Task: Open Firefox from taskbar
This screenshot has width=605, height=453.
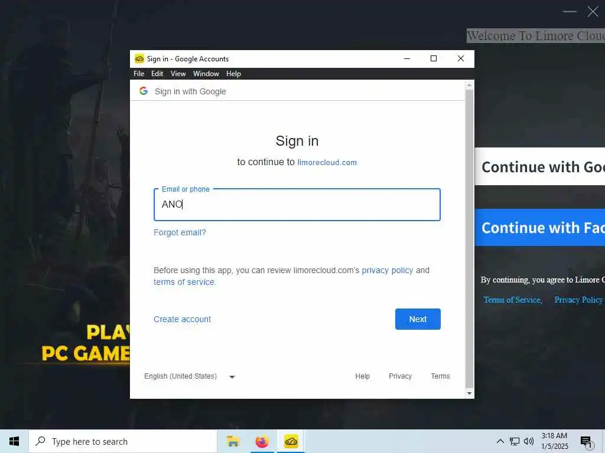Action: click(262, 441)
